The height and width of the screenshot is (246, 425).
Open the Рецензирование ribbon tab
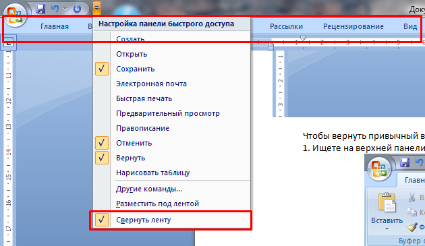pyautogui.click(x=353, y=26)
